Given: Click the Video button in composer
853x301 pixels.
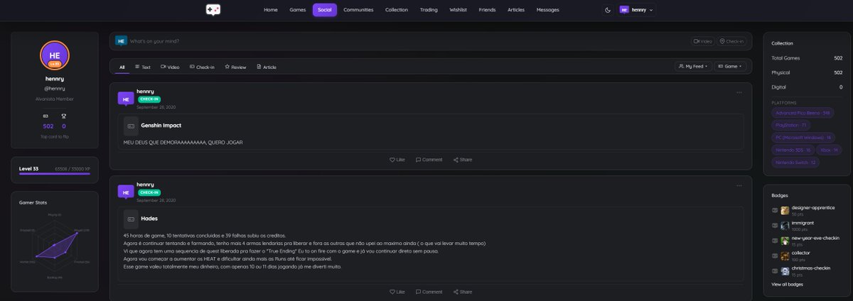Looking at the screenshot, I should pos(703,41).
